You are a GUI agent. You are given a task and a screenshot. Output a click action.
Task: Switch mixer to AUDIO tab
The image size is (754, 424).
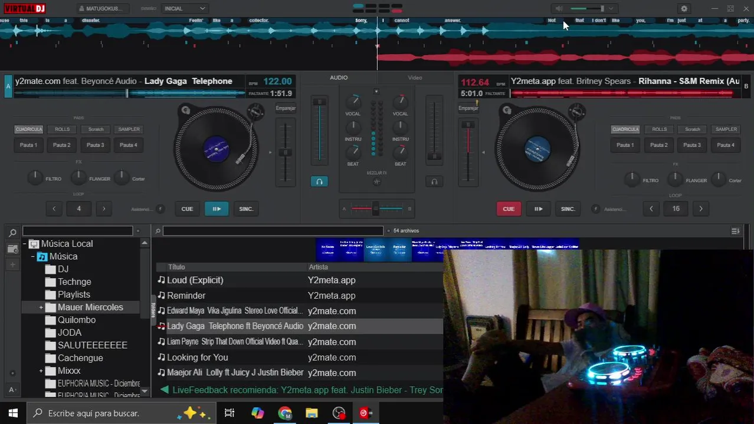339,78
